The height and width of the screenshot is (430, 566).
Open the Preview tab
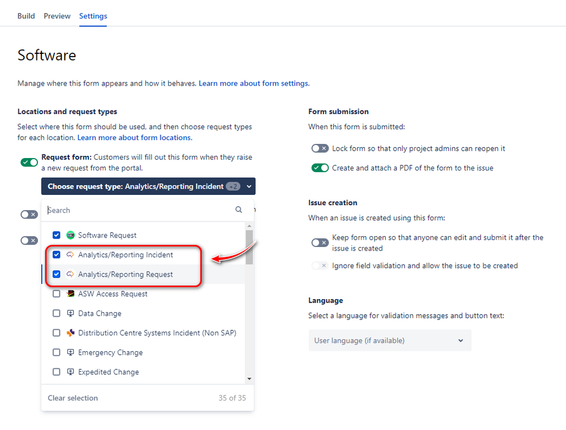[x=57, y=16]
